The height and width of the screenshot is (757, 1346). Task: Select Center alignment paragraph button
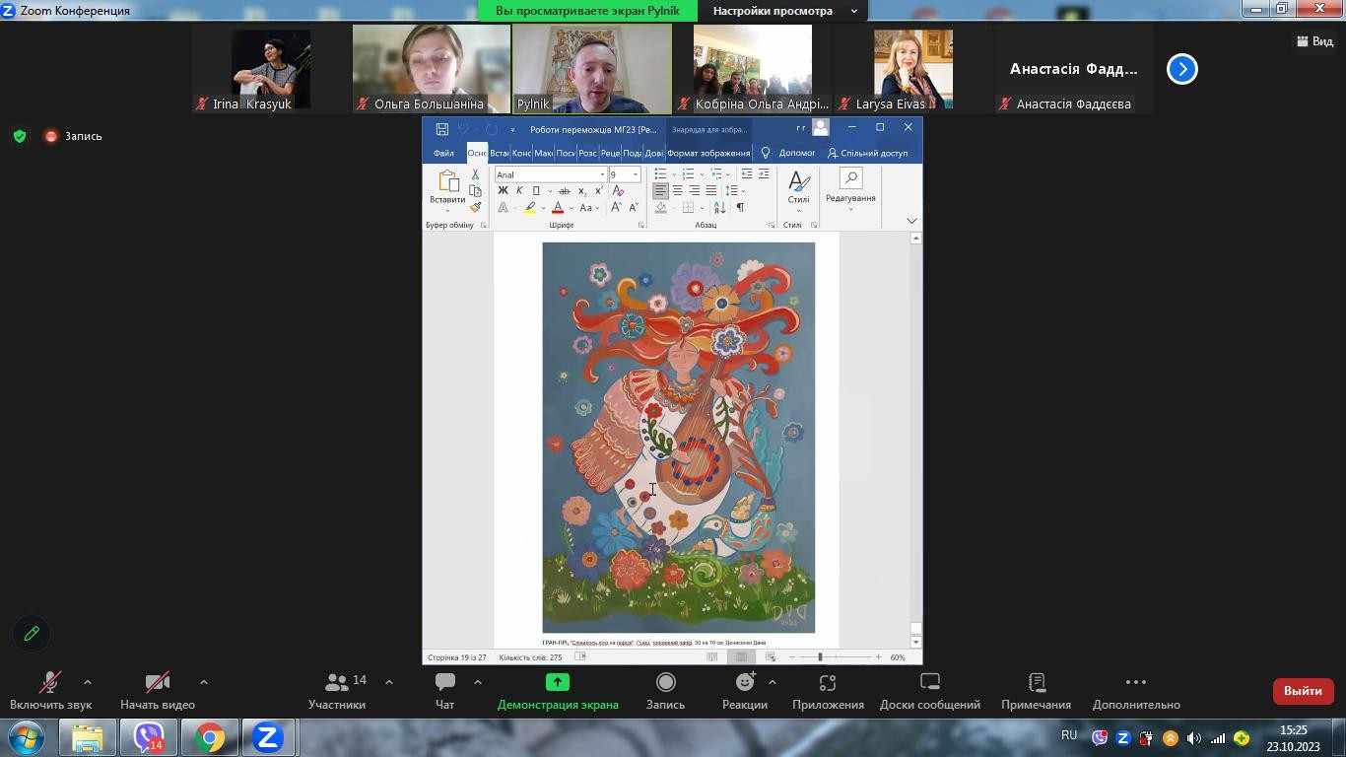677,190
